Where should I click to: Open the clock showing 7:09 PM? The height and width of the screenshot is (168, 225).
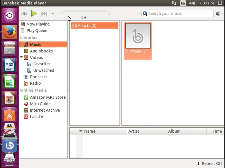pyautogui.click(x=207, y=3)
